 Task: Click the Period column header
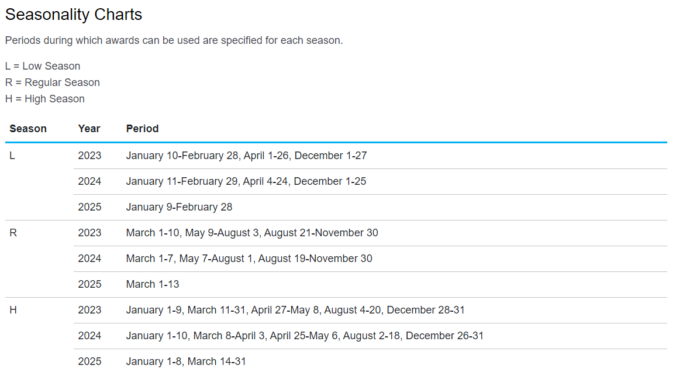pyautogui.click(x=142, y=129)
